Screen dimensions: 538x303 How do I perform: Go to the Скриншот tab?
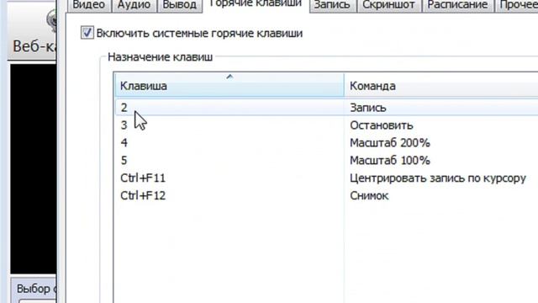click(x=388, y=5)
